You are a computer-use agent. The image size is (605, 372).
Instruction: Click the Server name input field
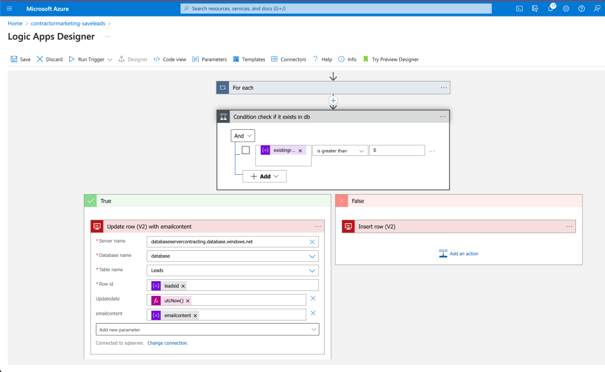[x=232, y=242]
